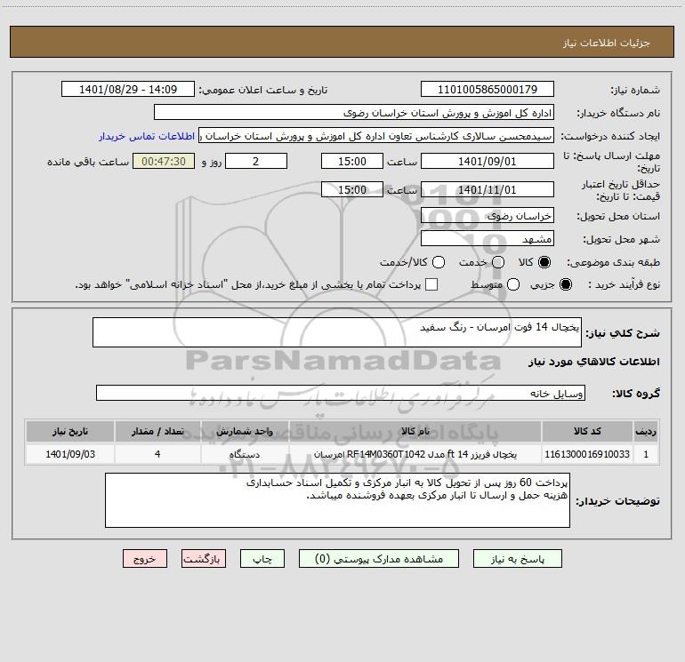685x662 pixels.
Task: Select the متوسط purchase type radio button
Action: click(x=513, y=284)
